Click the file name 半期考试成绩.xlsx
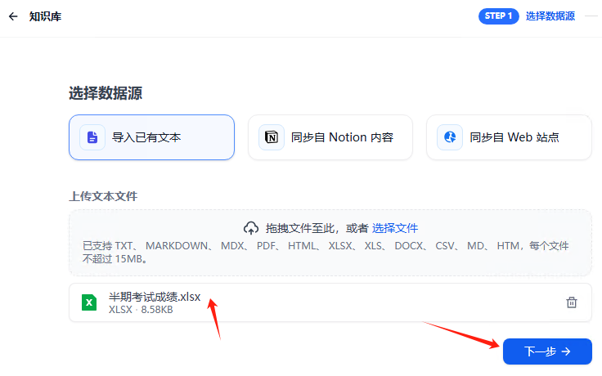This screenshot has height=376, width=602. tap(155, 296)
